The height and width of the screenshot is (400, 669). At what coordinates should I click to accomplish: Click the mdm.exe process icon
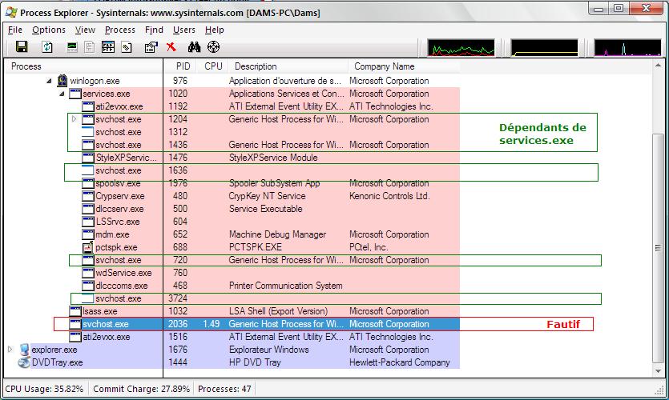[x=88, y=234]
